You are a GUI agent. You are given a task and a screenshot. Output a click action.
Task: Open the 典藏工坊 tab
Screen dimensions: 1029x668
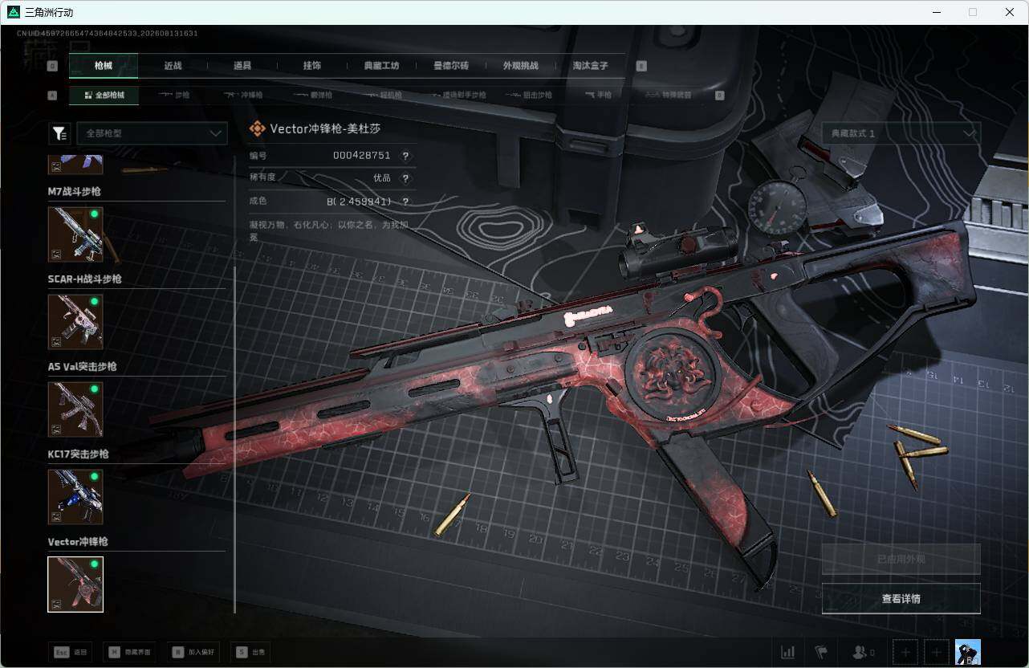tap(381, 66)
